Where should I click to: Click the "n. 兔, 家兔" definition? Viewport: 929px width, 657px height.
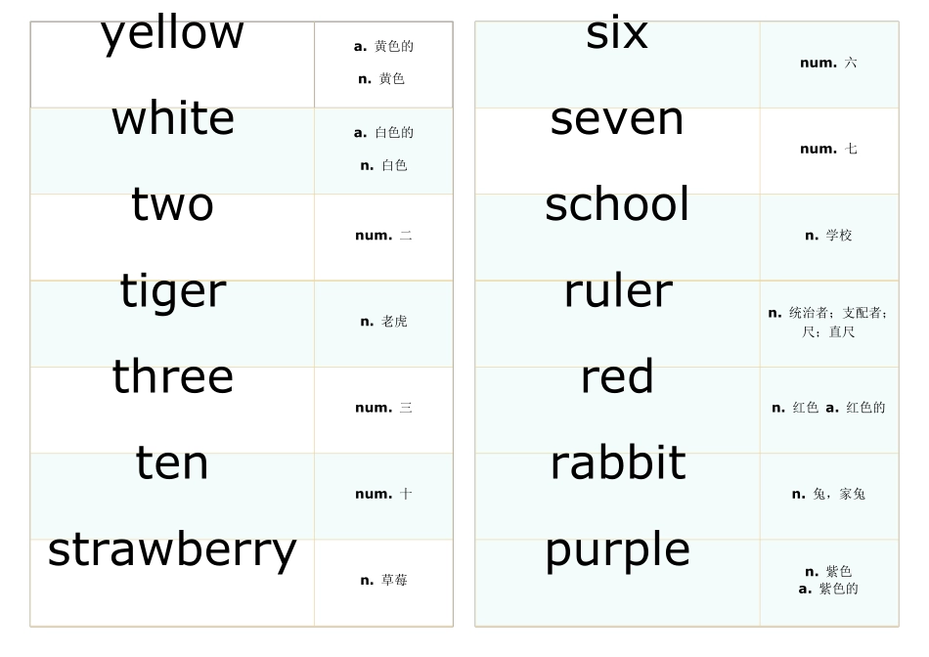point(828,495)
